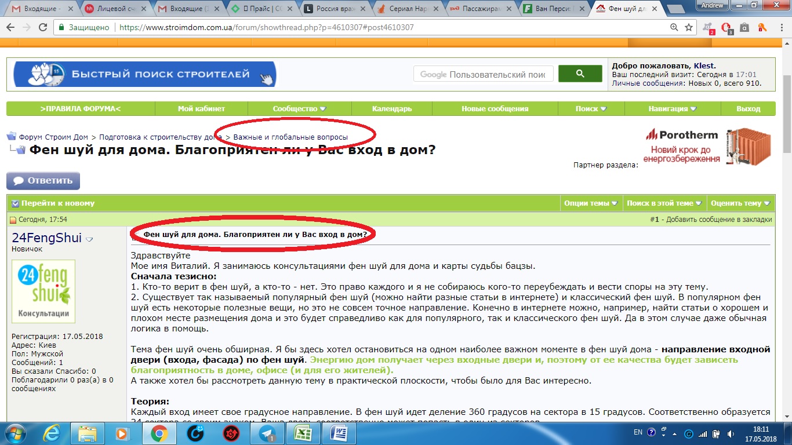
Task: Reload the page with refresh icon
Action: click(x=43, y=27)
